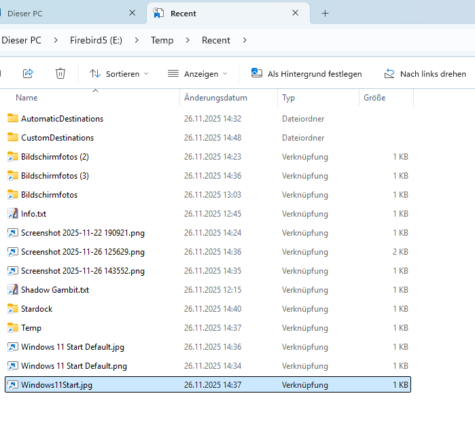
Task: Click the Bildschirmfotos (2) shortcut icon
Action: tap(12, 157)
